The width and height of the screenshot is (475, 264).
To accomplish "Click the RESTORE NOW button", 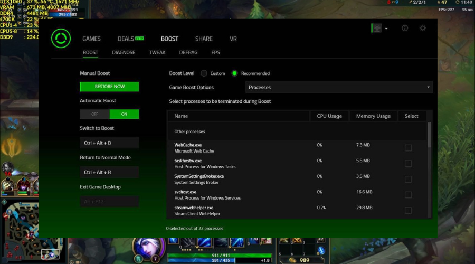I will coord(109,87).
